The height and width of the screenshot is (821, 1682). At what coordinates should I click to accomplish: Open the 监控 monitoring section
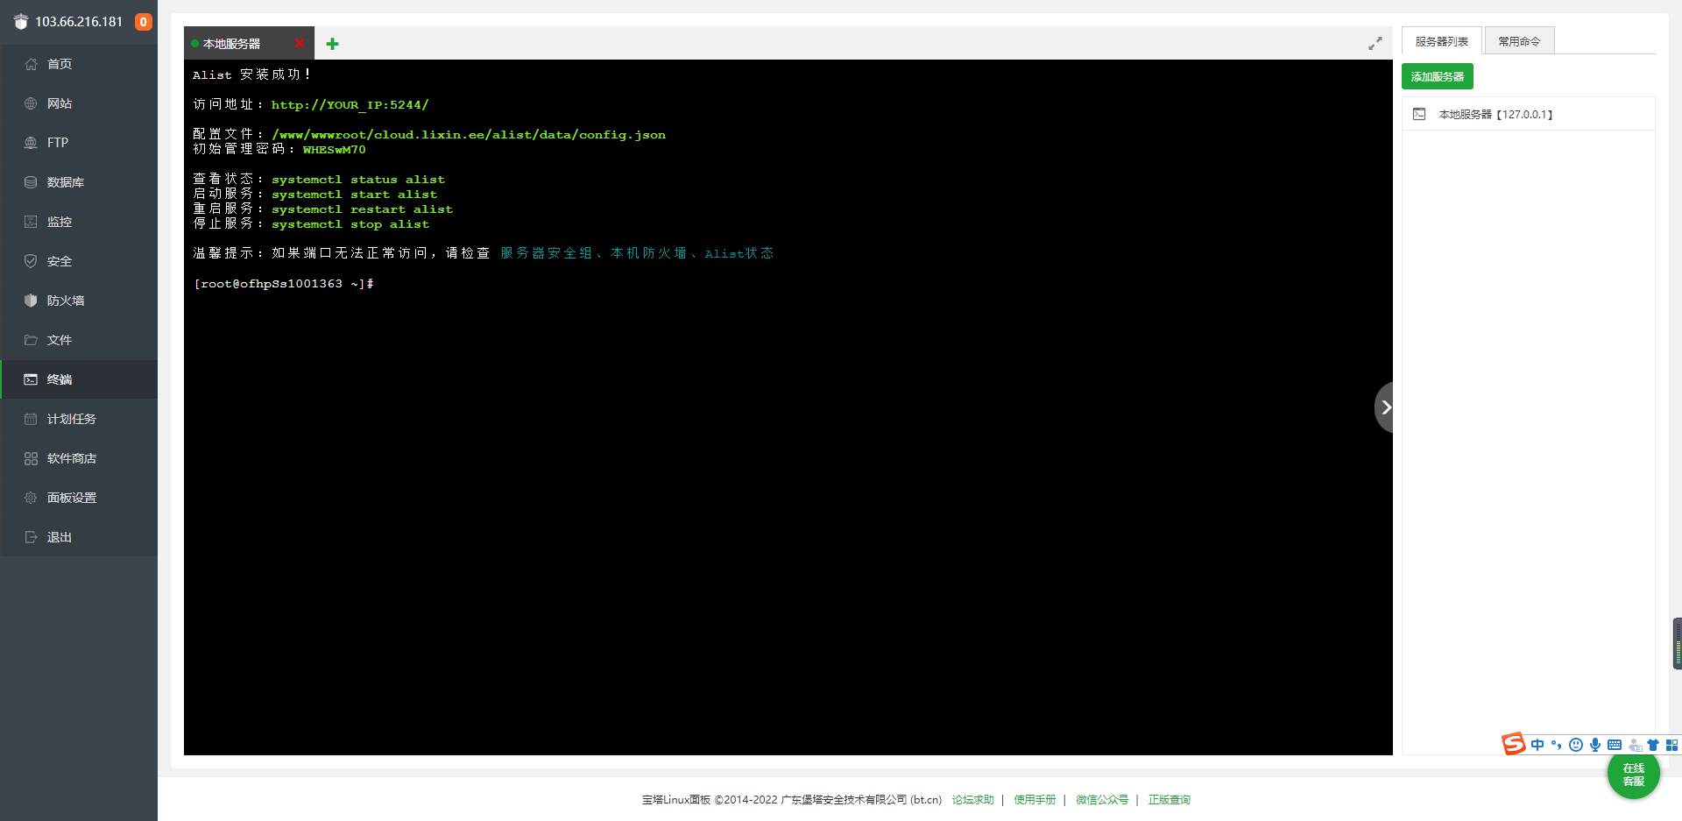tap(79, 222)
